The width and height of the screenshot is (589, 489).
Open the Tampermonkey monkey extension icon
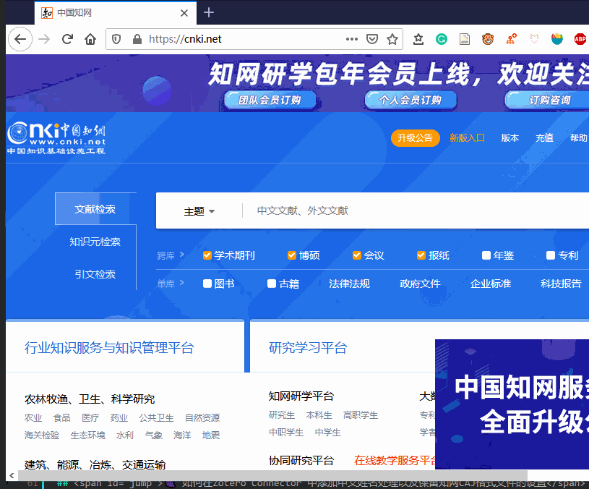[488, 39]
